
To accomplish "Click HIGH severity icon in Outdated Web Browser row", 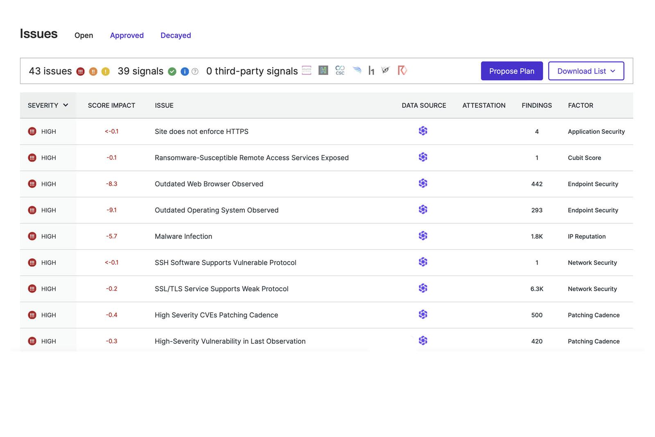I will click(x=32, y=184).
